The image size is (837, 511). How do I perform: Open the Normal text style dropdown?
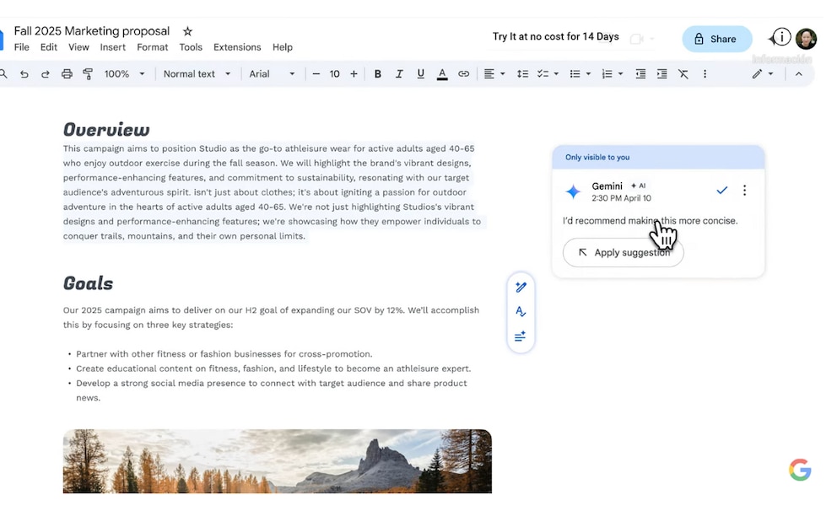point(197,74)
